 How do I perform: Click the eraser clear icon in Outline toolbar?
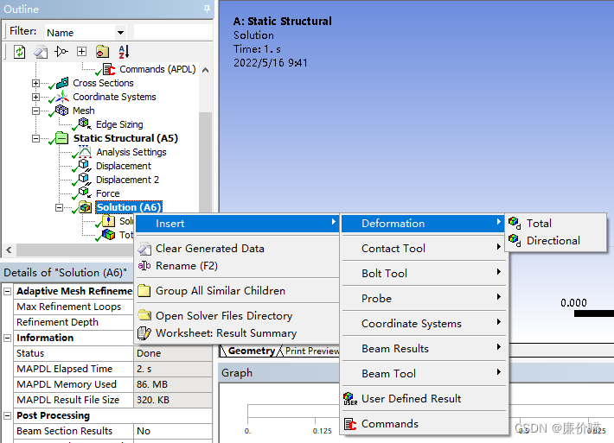point(41,52)
